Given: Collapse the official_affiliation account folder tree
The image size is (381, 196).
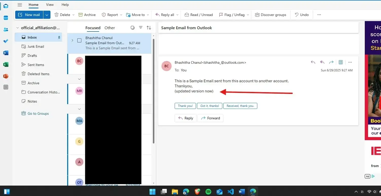Looking at the screenshot, I should coord(17,28).
